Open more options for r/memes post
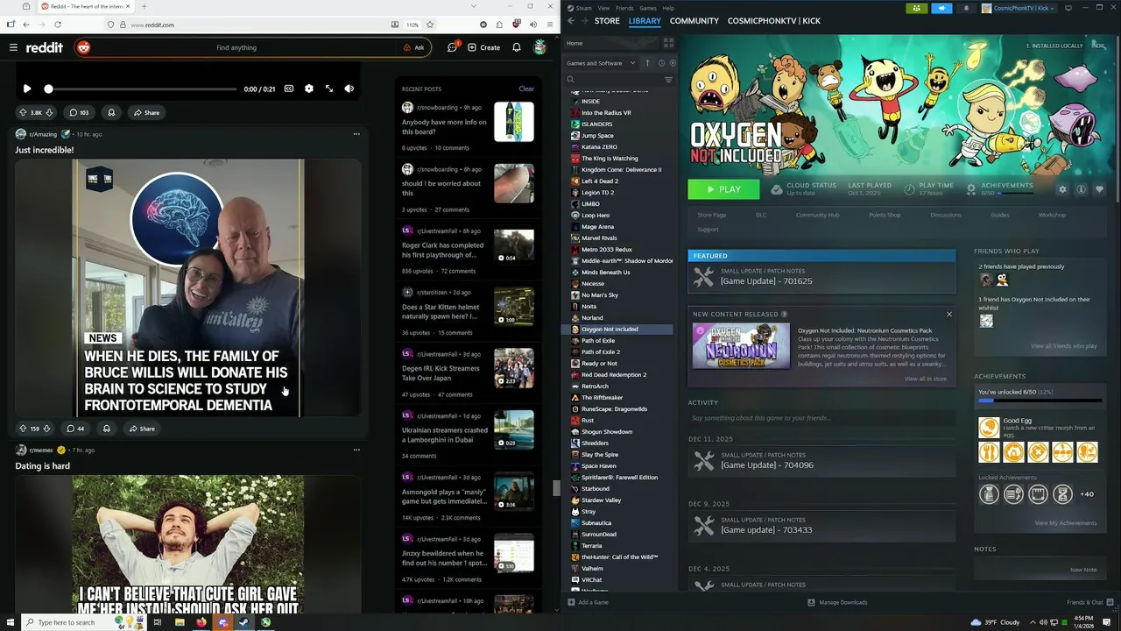 pyautogui.click(x=356, y=450)
